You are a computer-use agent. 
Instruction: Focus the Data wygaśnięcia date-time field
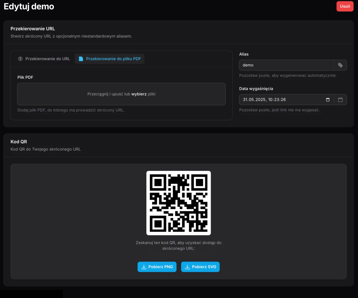point(286,100)
